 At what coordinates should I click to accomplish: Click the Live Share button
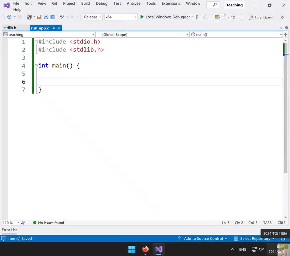pos(260,17)
